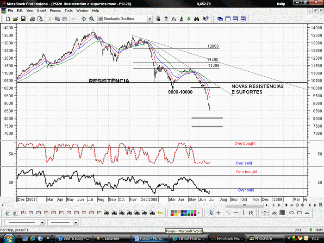Click the binoculars Explorer icon

click(197, 19)
